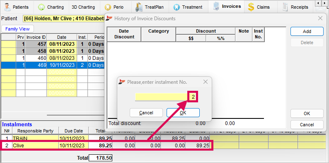The width and height of the screenshot is (329, 163).
Task: Click the Perio tooth icon
Action: pos(108,7)
